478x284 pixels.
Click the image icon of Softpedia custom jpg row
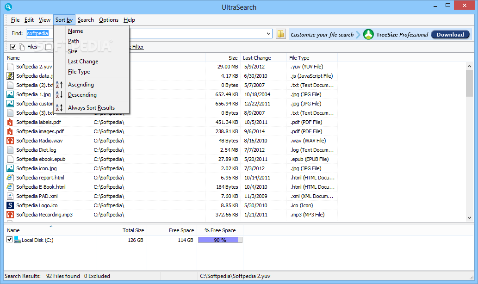pos(10,103)
